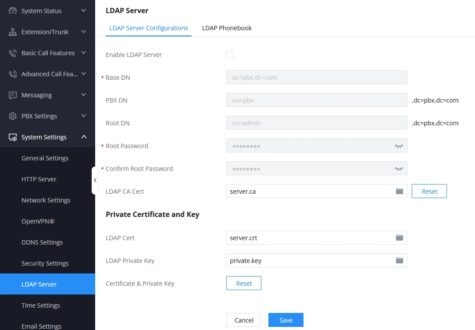This screenshot has width=475, height=330.
Task: Click the Root DN input field
Action: (x=317, y=123)
